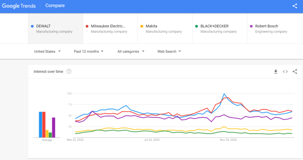
Task: Click the blue DEWALT color dot
Action: point(32,26)
